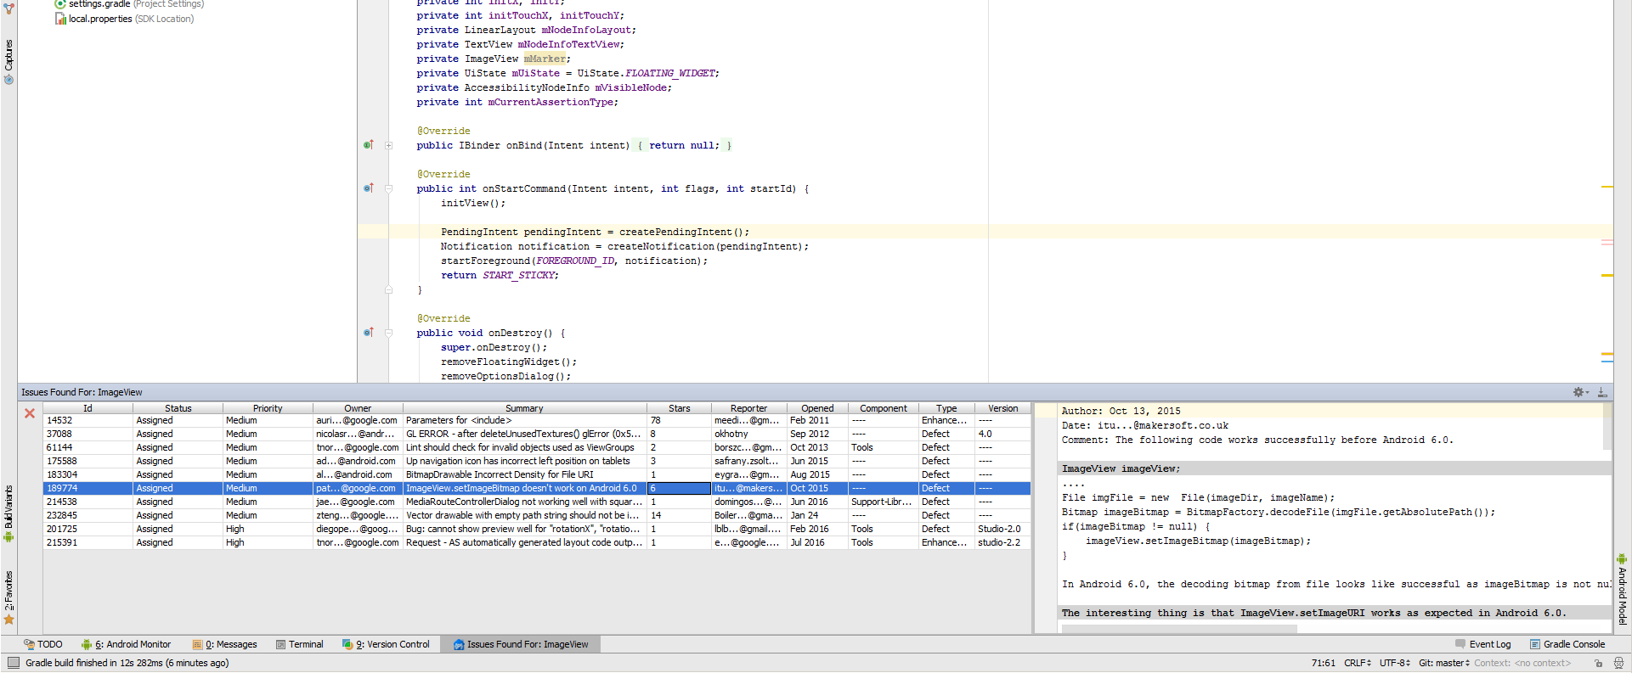Click the override gutter icon beside onBind
The image size is (1632, 673).
tap(369, 145)
